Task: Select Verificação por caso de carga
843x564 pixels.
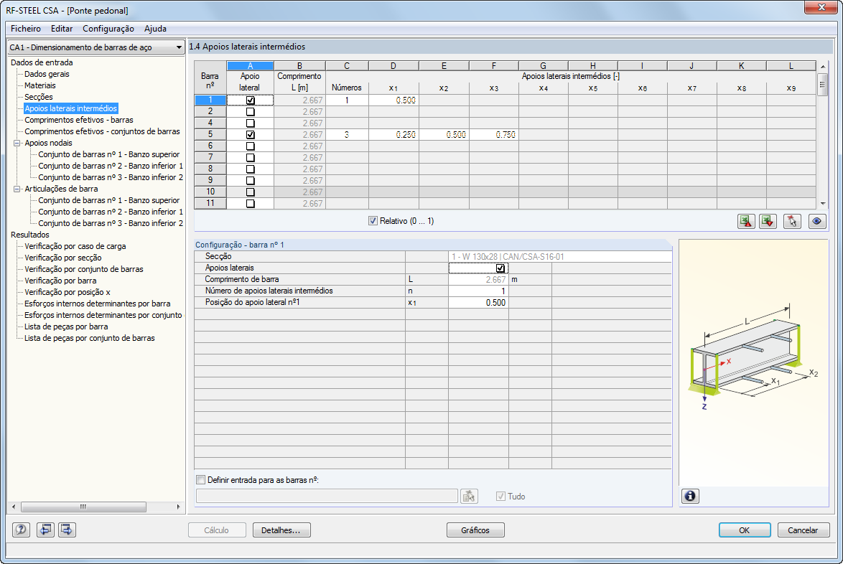Action: click(x=75, y=246)
